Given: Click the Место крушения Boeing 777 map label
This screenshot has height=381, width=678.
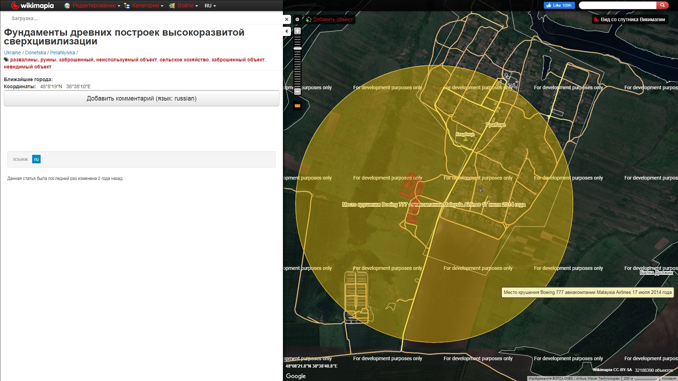Looking at the screenshot, I should [x=434, y=205].
